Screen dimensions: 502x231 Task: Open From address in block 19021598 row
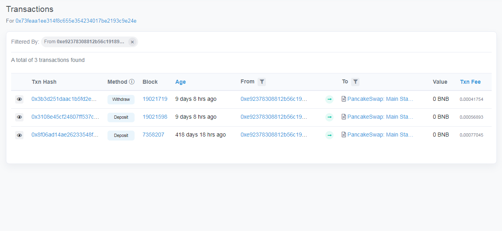click(274, 117)
